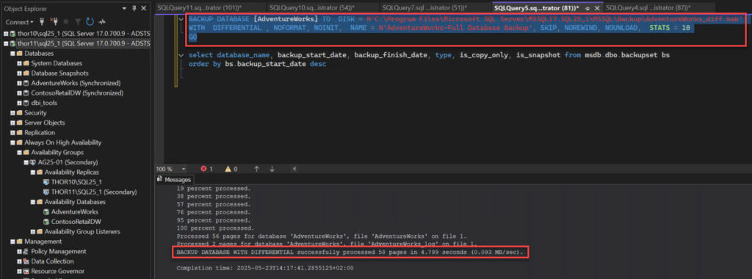
Task: Refresh Object Explorer with the circular arrow icon
Action: (90, 22)
